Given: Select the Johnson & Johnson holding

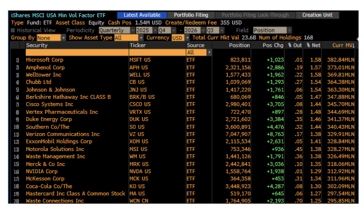Looking at the screenshot, I should pyautogui.click(x=50, y=90).
